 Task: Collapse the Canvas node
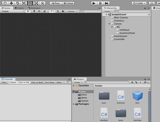pos(109,24)
